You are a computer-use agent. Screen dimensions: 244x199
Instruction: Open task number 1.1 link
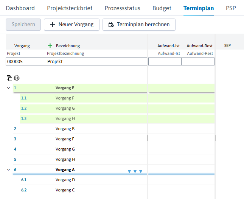24,98
